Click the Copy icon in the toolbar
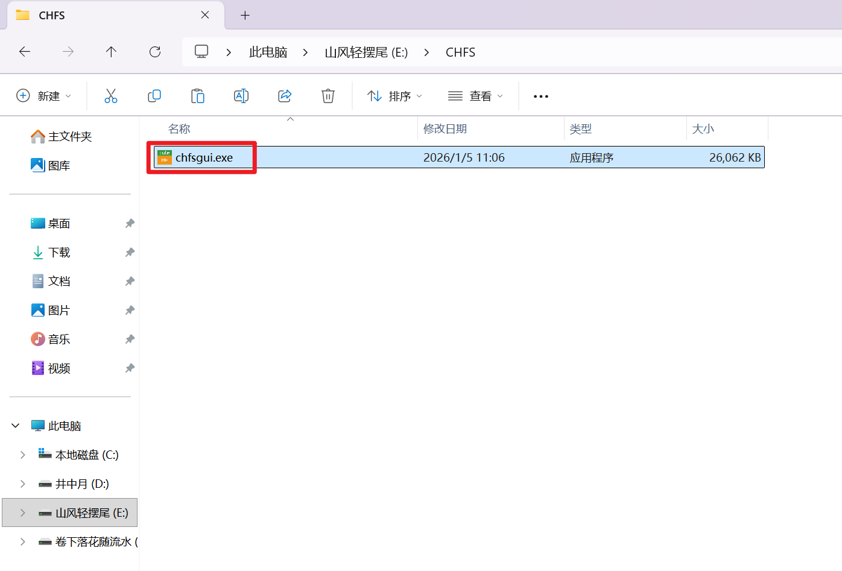This screenshot has width=842, height=571. coord(154,95)
